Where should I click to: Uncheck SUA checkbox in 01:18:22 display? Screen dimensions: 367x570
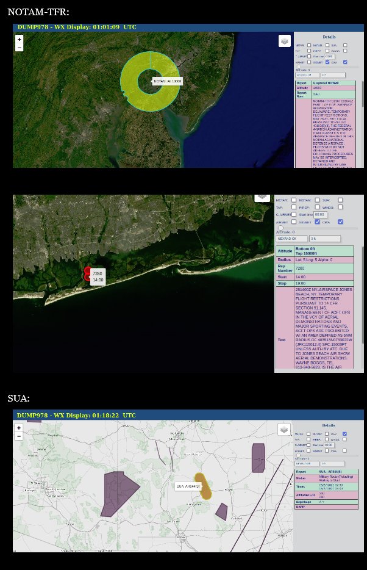[x=344, y=434]
